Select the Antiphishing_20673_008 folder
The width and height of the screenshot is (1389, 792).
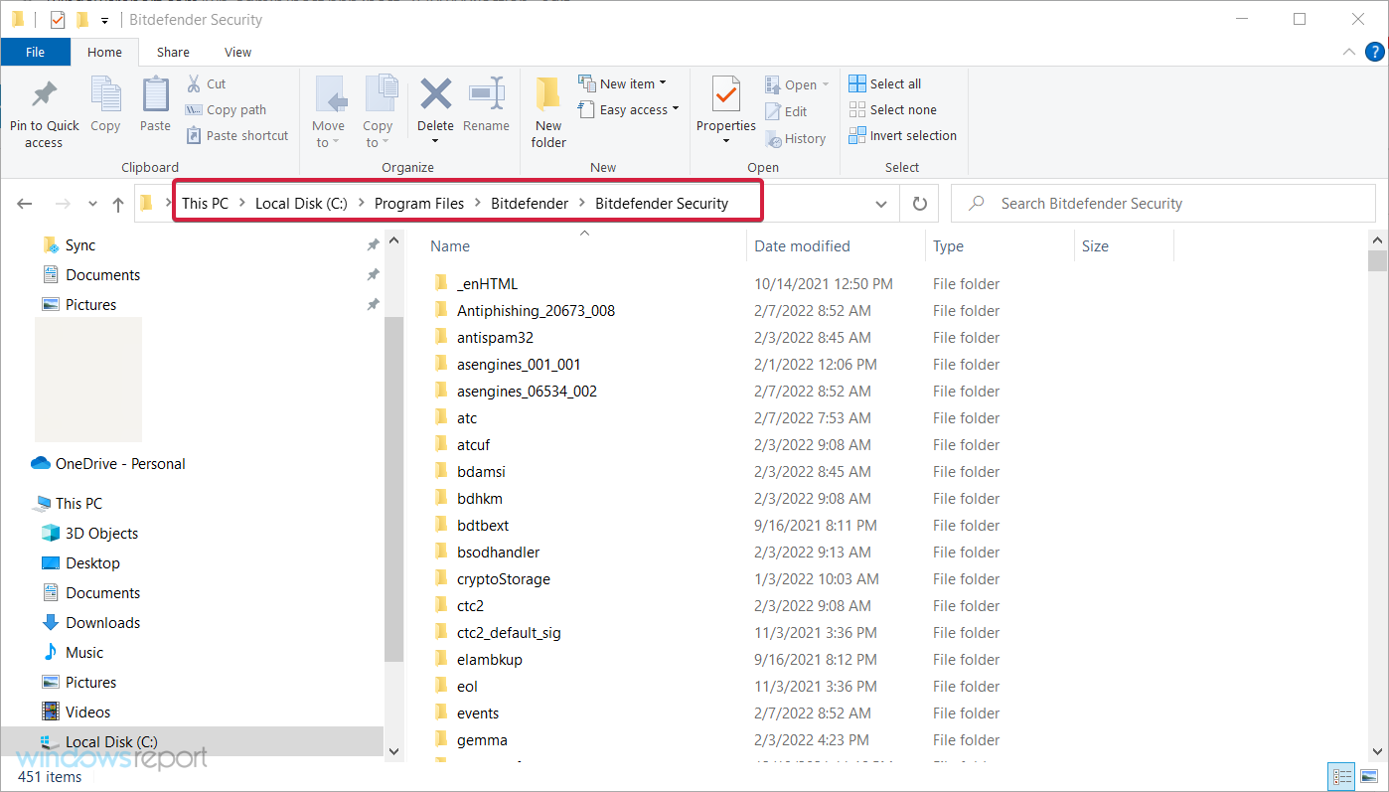[536, 310]
